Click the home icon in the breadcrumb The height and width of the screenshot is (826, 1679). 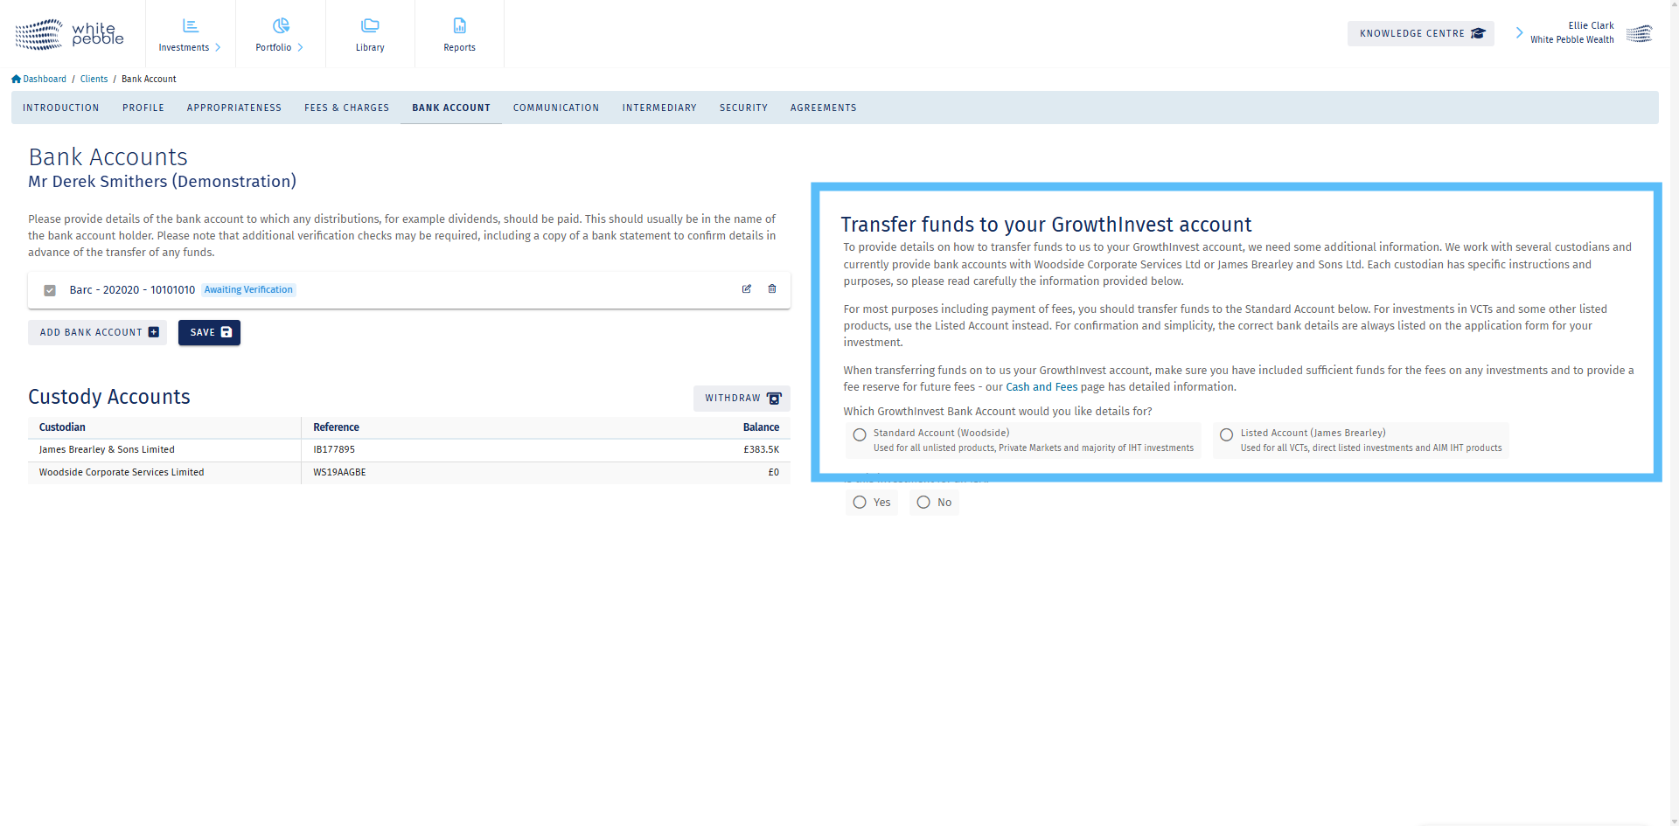point(15,79)
